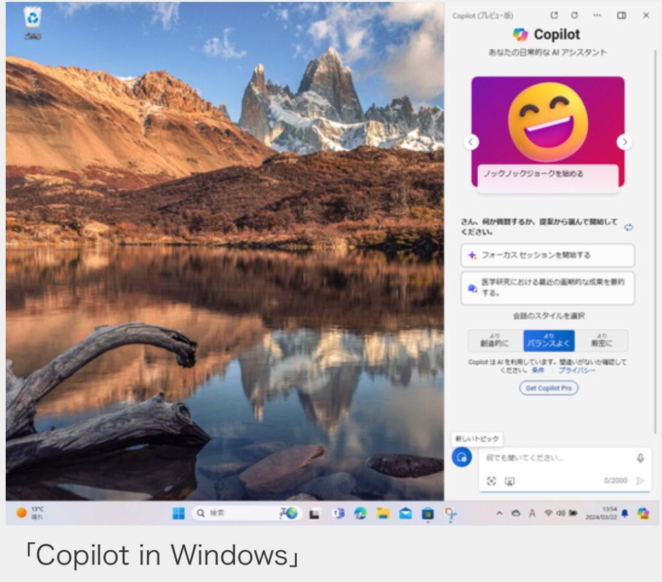Viewport: 662px width, 582px height.
Task: Toggle the Copilot side-by-side pane layout
Action: [x=621, y=16]
